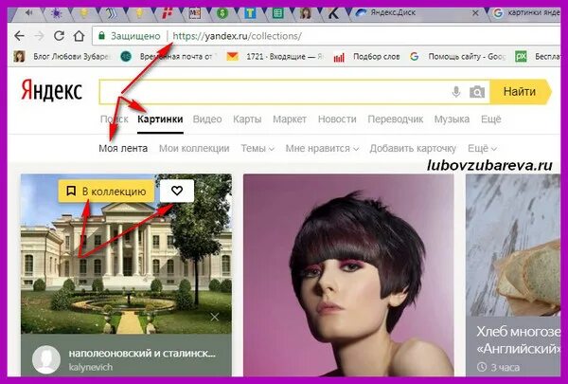Open the Поиск service tab
Viewport: 568px width, 384px height.
[x=115, y=119]
